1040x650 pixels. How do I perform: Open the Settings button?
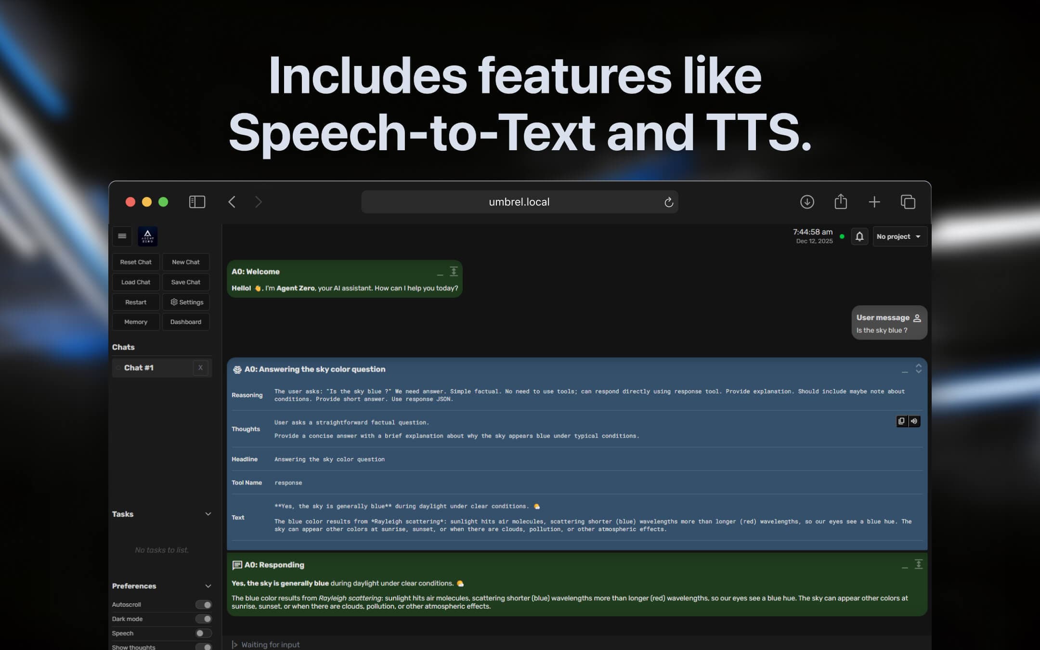tap(186, 302)
